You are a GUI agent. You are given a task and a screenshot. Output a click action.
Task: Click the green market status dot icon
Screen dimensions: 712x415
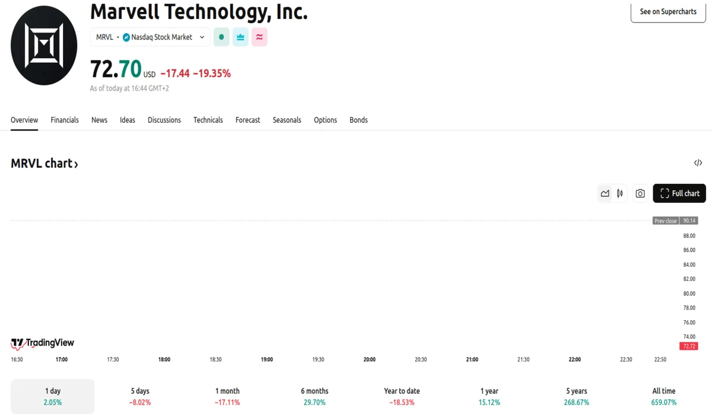pyautogui.click(x=221, y=37)
